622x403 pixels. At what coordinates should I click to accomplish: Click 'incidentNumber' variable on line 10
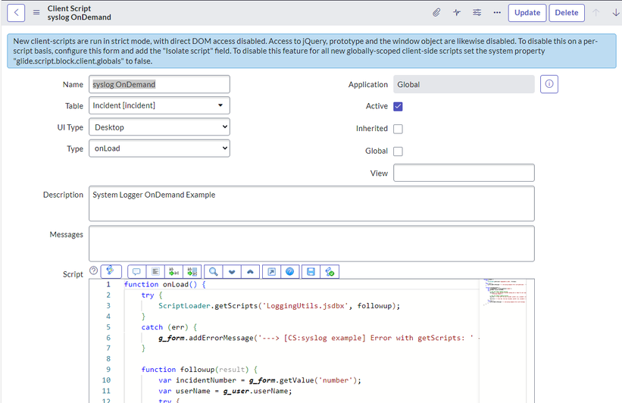[x=206, y=380]
